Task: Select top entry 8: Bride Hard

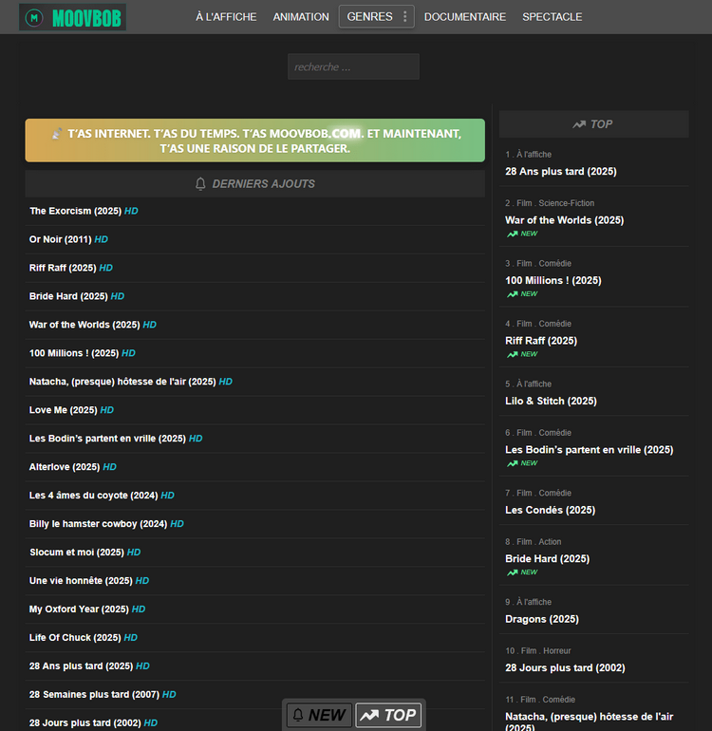Action: pyautogui.click(x=548, y=558)
